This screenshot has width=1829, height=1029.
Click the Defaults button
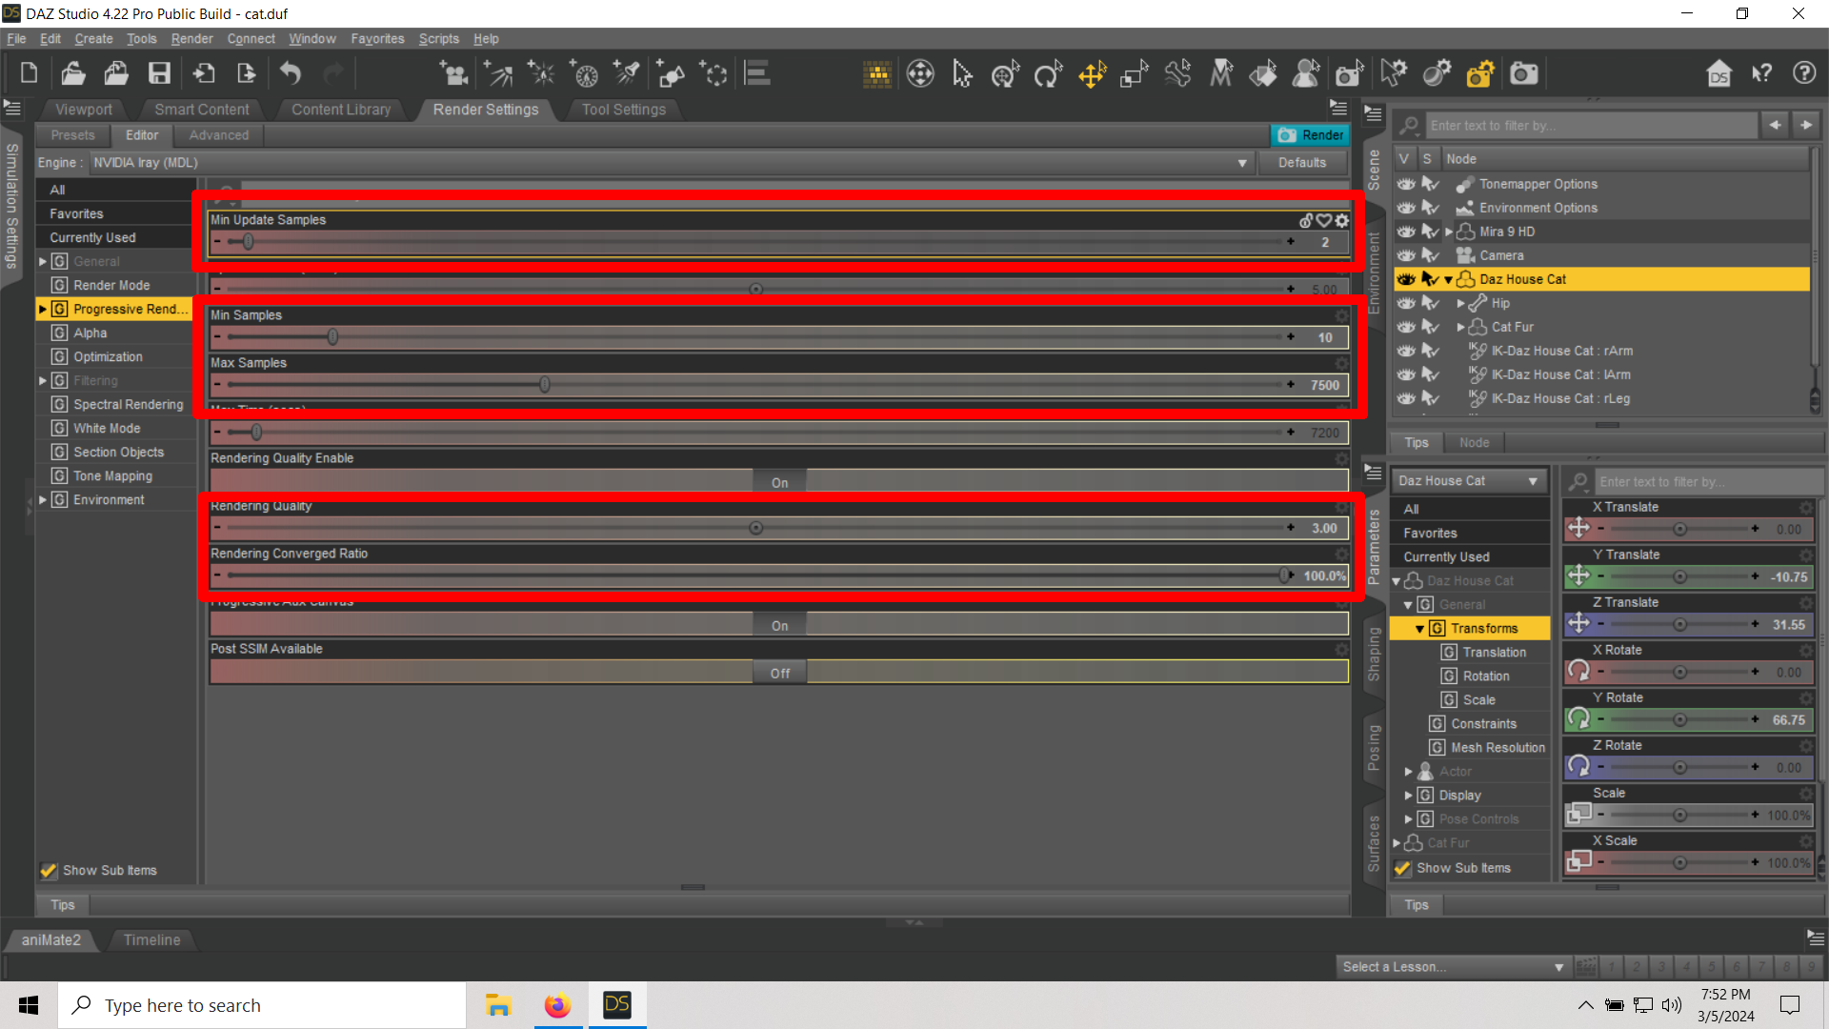coord(1301,163)
